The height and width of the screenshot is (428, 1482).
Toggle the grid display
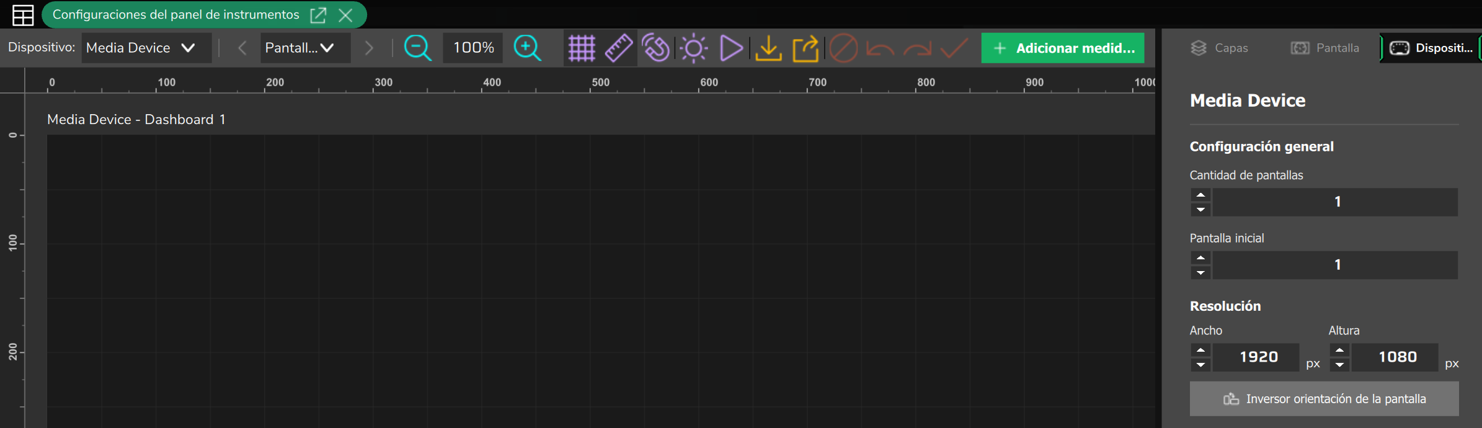tap(582, 48)
